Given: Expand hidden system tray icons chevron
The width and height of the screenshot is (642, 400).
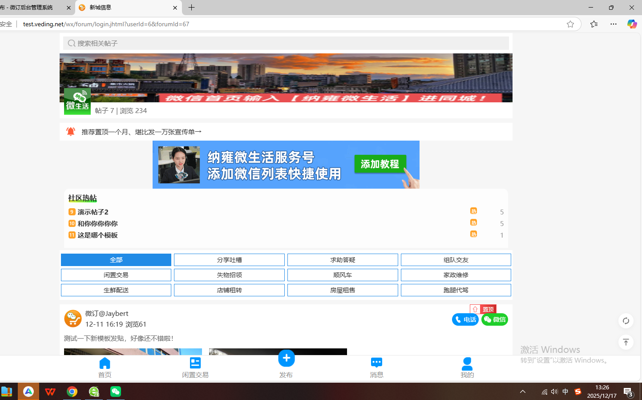Looking at the screenshot, I should pos(523,392).
